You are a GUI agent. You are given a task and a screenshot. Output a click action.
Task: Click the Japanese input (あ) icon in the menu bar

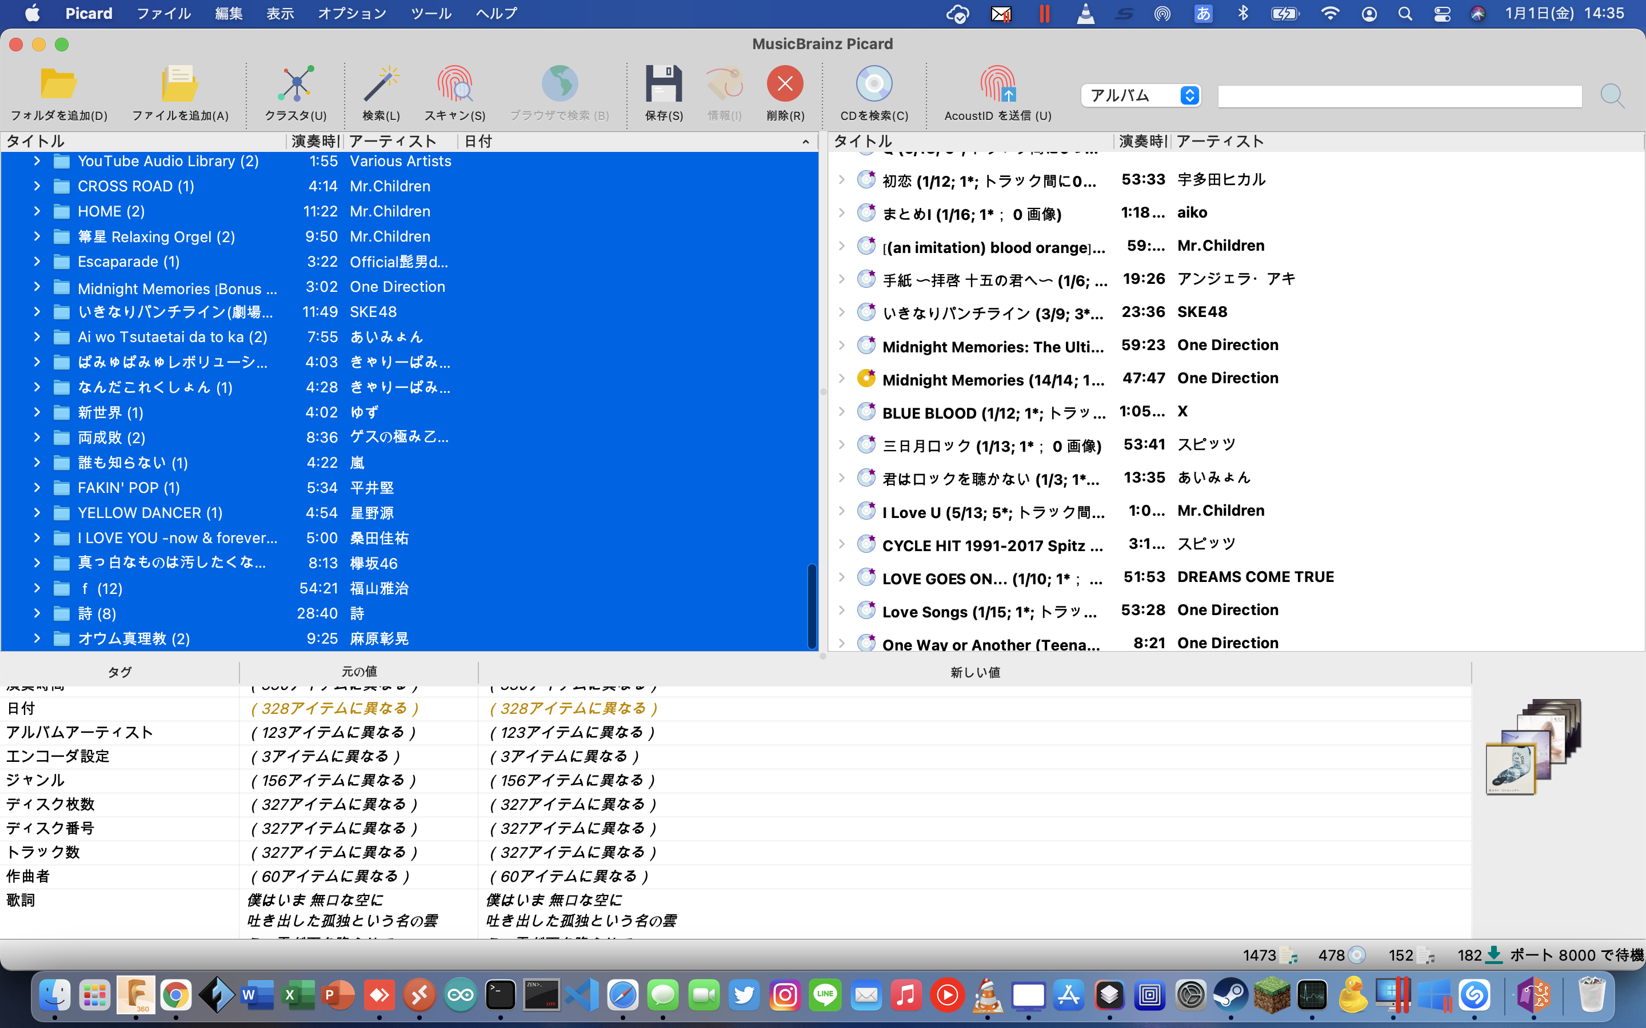point(1202,14)
